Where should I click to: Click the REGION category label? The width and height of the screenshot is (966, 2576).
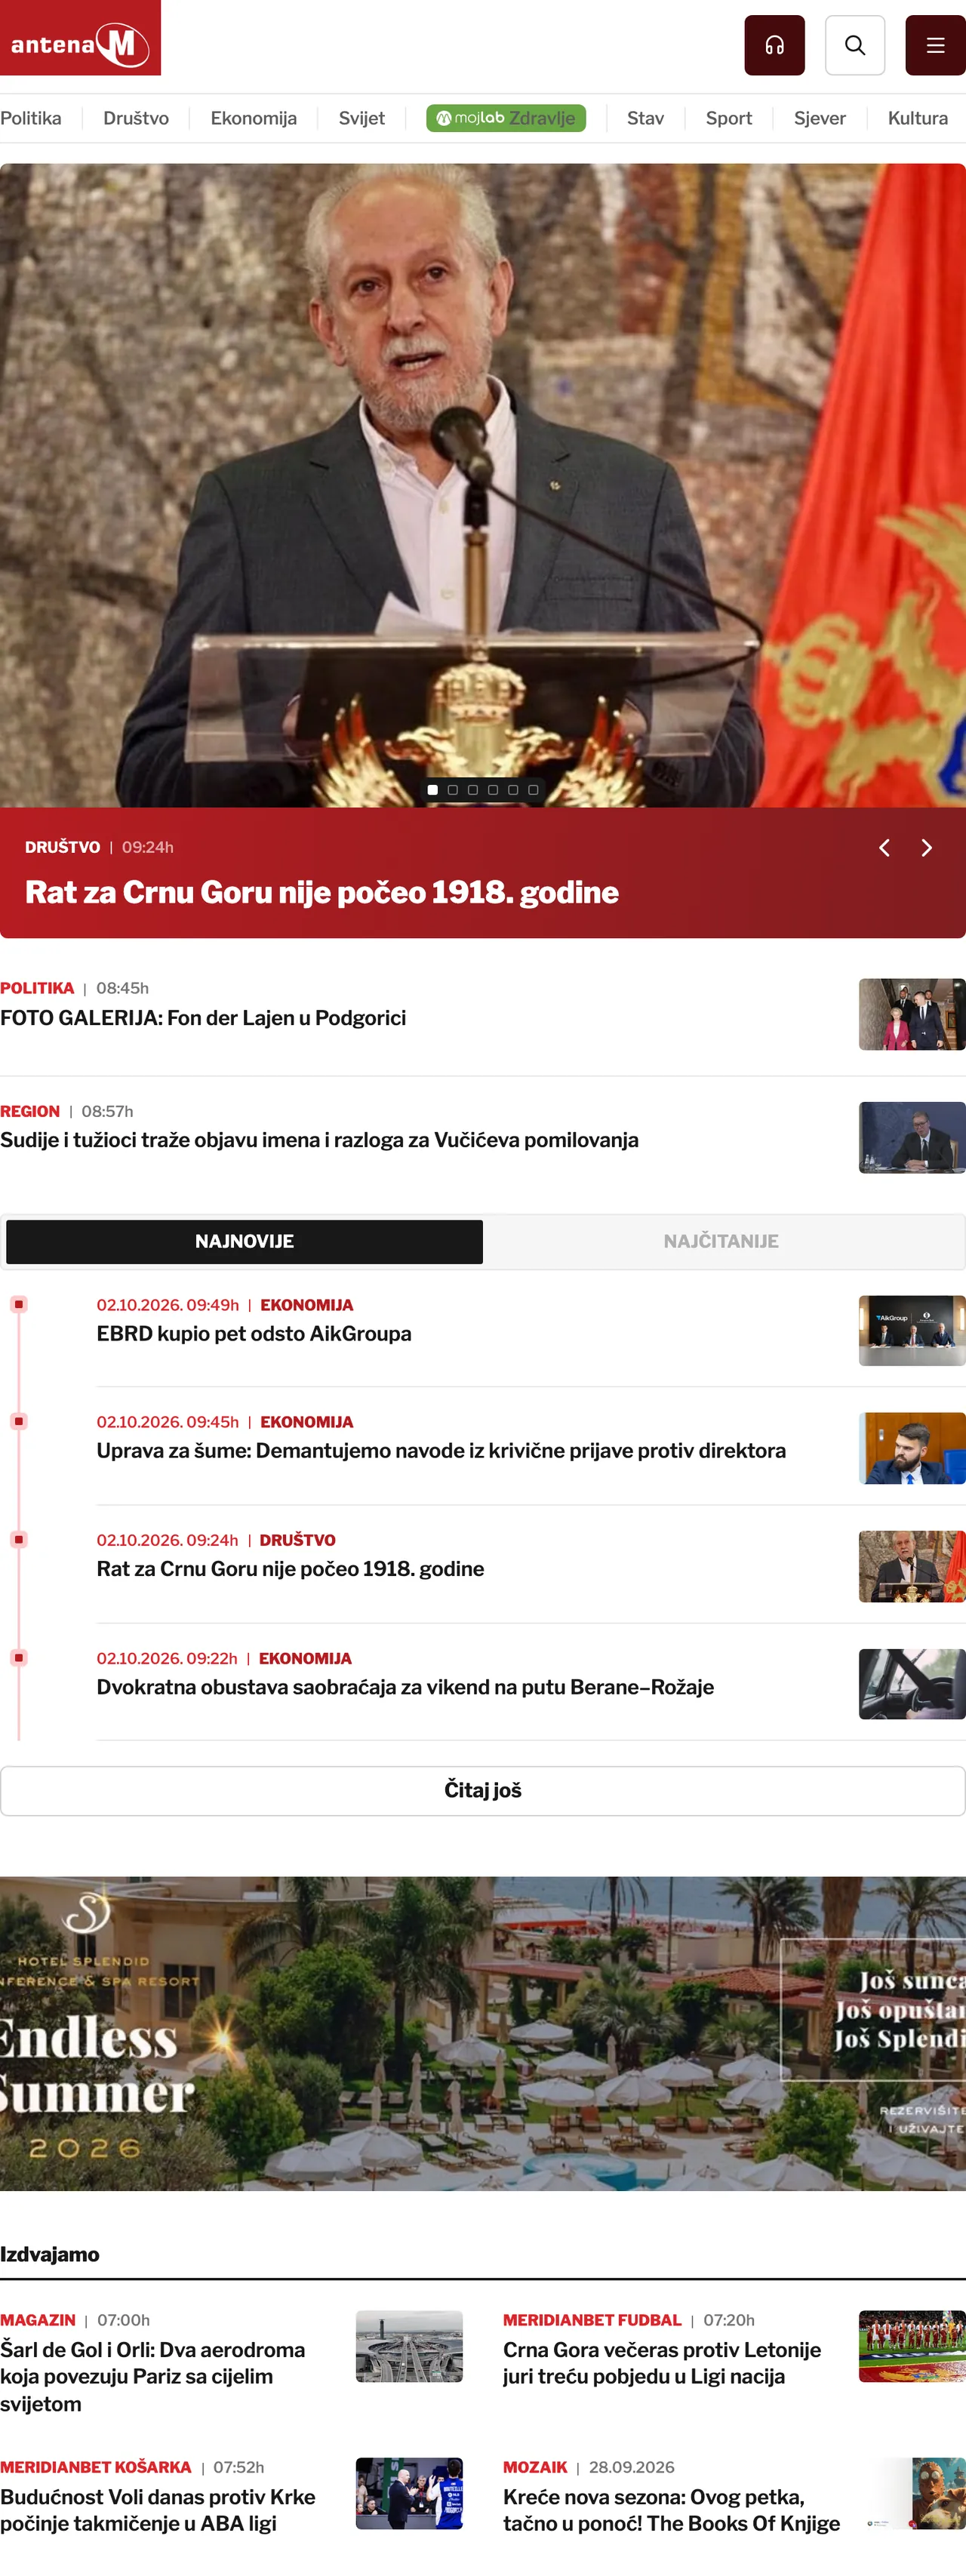pos(30,1111)
